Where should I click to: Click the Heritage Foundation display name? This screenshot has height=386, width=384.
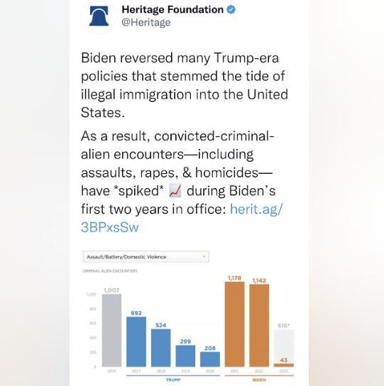(x=172, y=10)
